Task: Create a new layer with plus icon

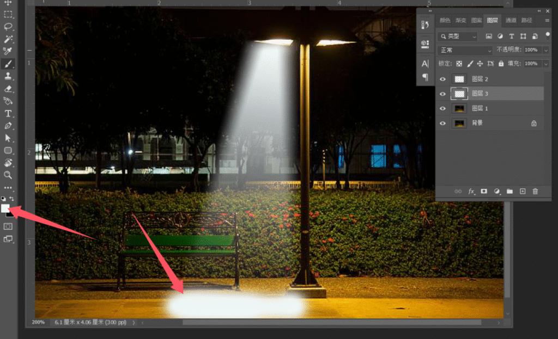Action: point(523,192)
